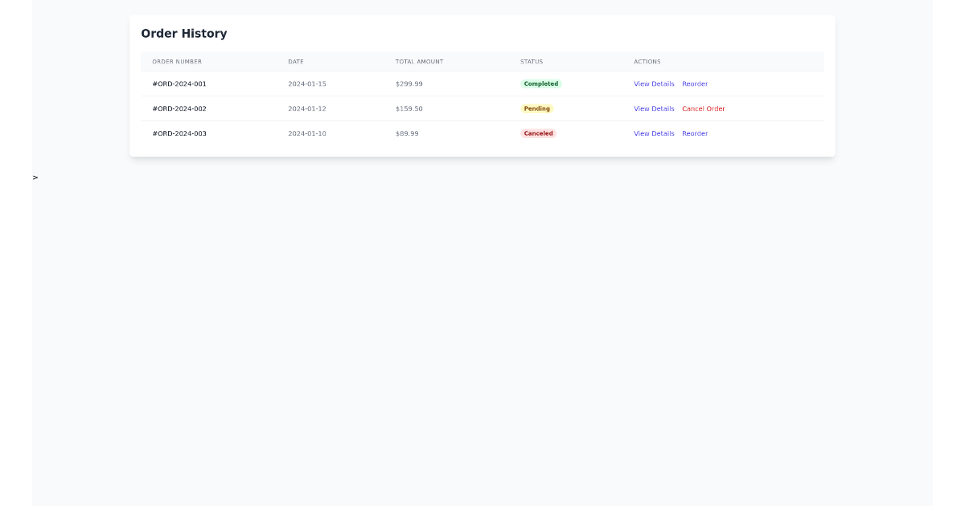Click View Details for order #ORD-2024-001
965x506 pixels.
pos(654,84)
